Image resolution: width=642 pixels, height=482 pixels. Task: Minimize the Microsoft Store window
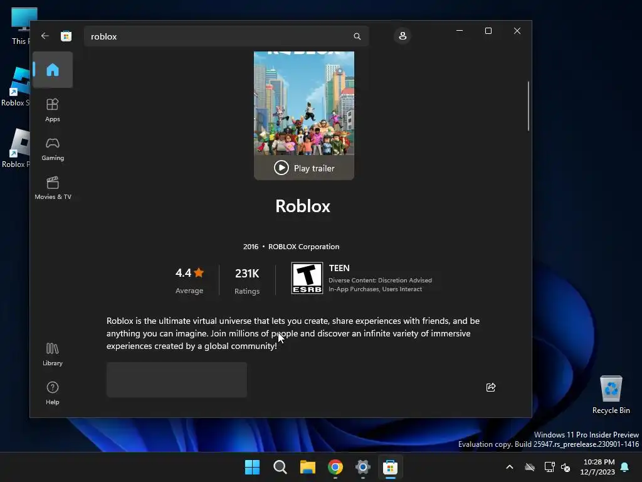460,31
